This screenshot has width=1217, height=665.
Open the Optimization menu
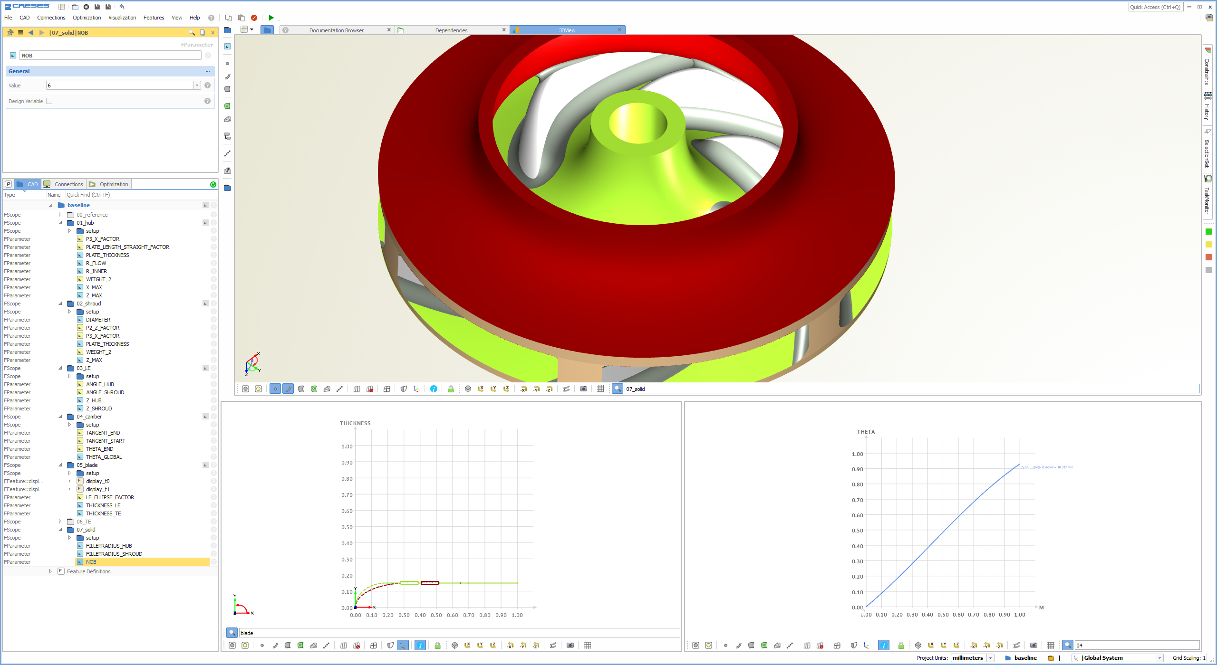point(87,18)
